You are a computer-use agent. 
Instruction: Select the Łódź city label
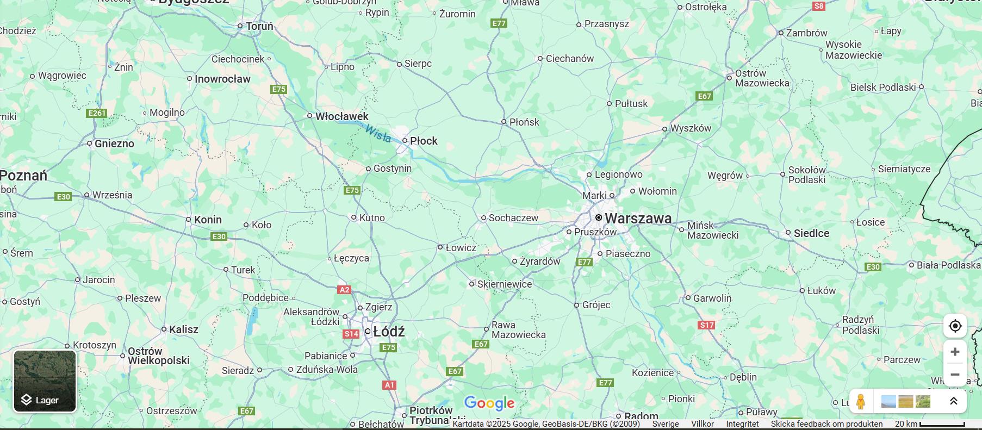click(x=389, y=332)
